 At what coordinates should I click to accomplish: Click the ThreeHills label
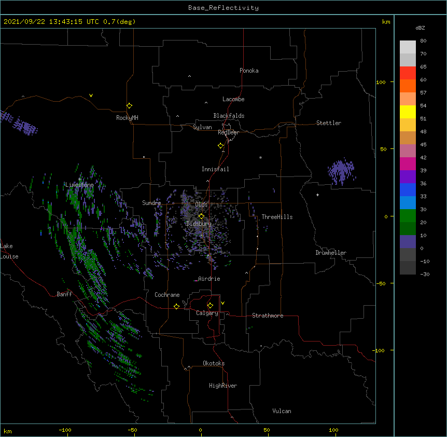277,217
